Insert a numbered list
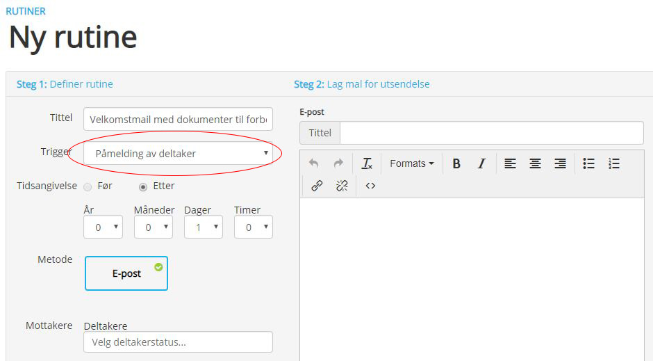The image size is (653, 361). coord(613,163)
